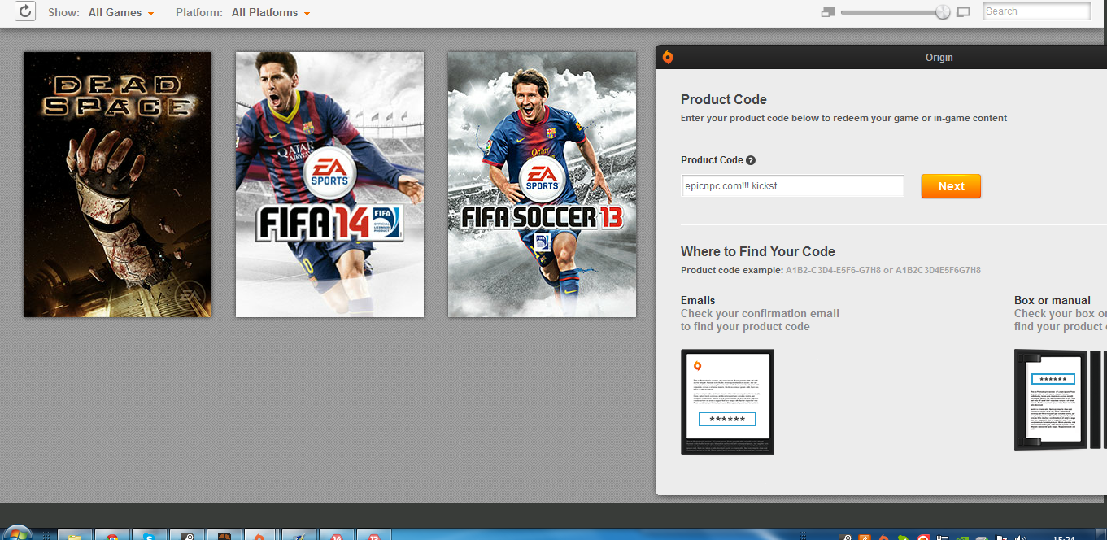The image size is (1107, 540).
Task: Open Skype from the taskbar
Action: (149, 535)
